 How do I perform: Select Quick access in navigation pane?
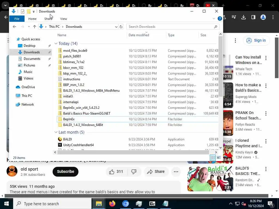(31, 39)
